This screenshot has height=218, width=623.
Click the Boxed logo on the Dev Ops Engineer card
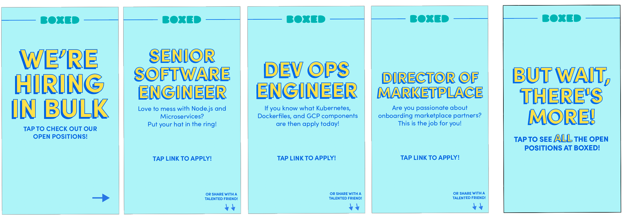tap(306, 19)
